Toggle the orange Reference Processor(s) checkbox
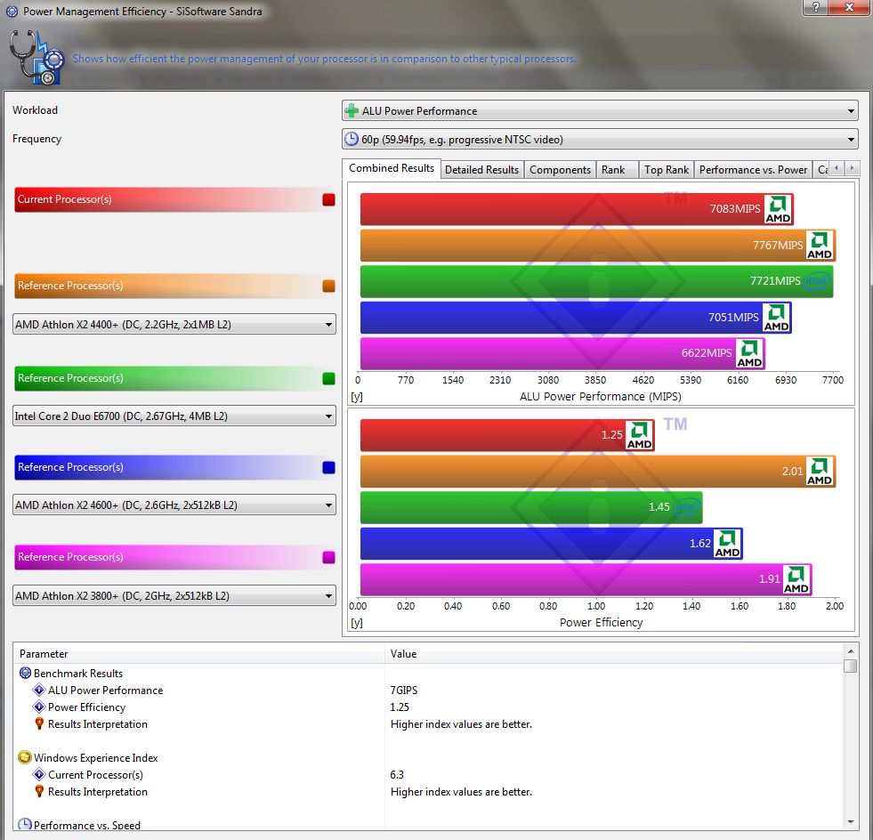The width and height of the screenshot is (873, 840). coord(328,287)
